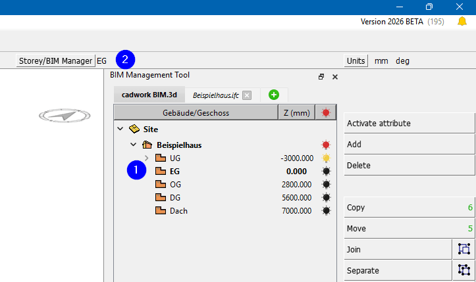Click the Separate selection icon button
This screenshot has height=282, width=476.
pyautogui.click(x=464, y=270)
